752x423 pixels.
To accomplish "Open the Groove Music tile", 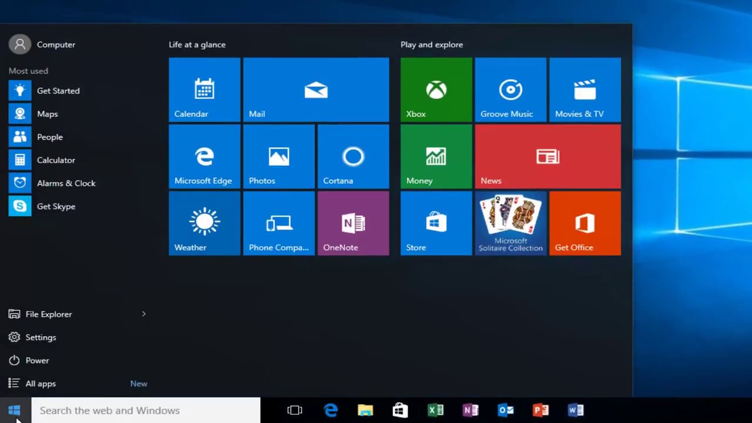I will coord(511,89).
